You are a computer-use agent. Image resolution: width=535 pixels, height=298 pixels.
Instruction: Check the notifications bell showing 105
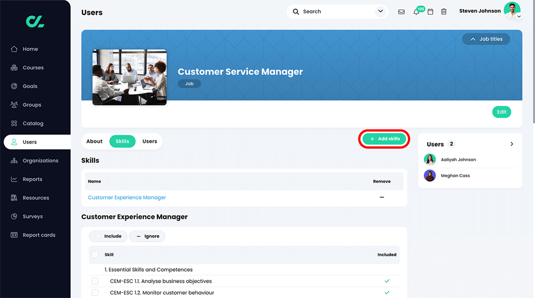416,11
